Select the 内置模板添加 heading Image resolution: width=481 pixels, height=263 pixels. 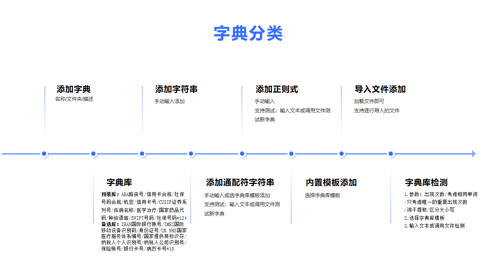click(x=331, y=182)
